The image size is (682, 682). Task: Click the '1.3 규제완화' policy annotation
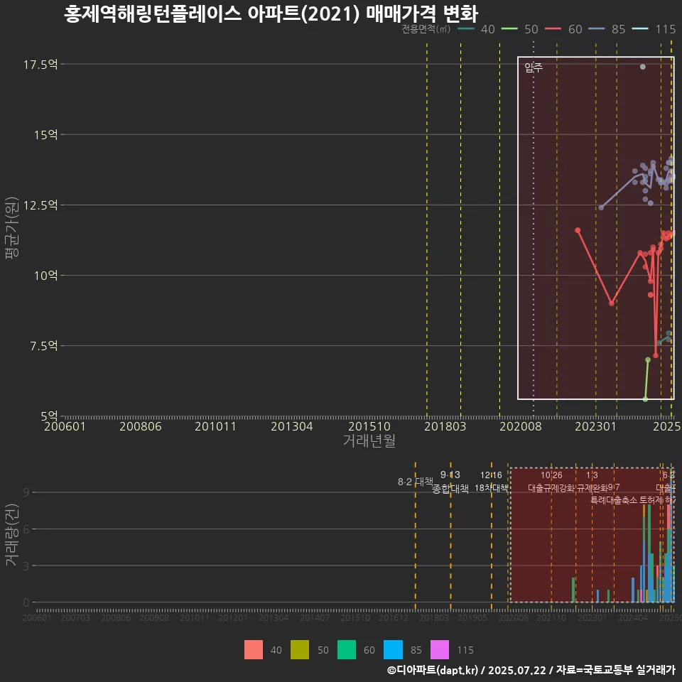tap(592, 482)
